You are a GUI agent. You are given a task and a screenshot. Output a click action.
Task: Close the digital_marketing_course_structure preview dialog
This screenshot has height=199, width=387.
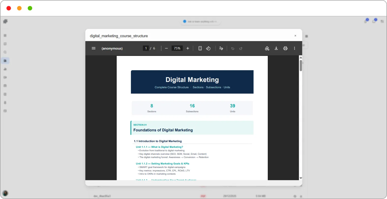coord(295,36)
